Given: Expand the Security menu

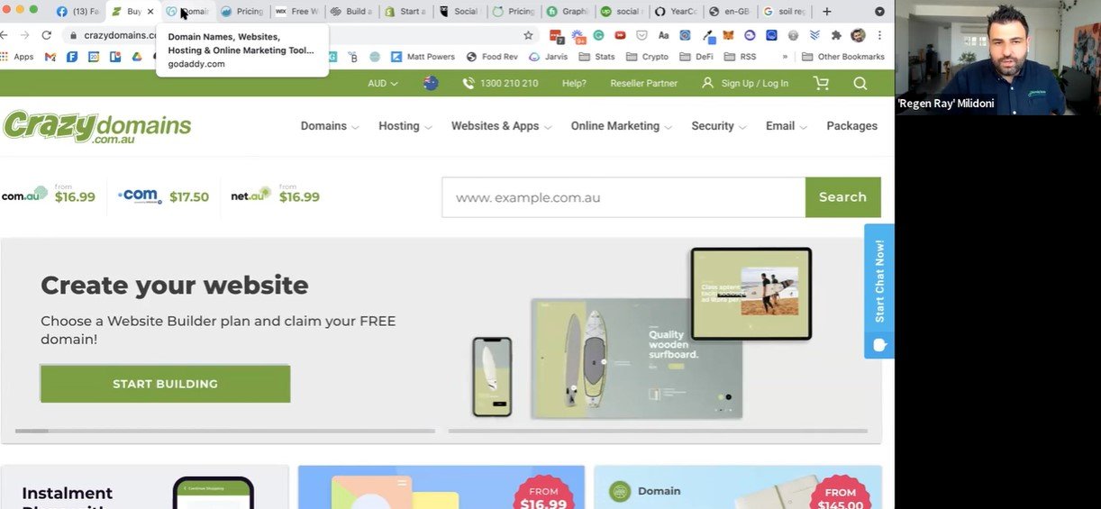Looking at the screenshot, I should pos(718,126).
